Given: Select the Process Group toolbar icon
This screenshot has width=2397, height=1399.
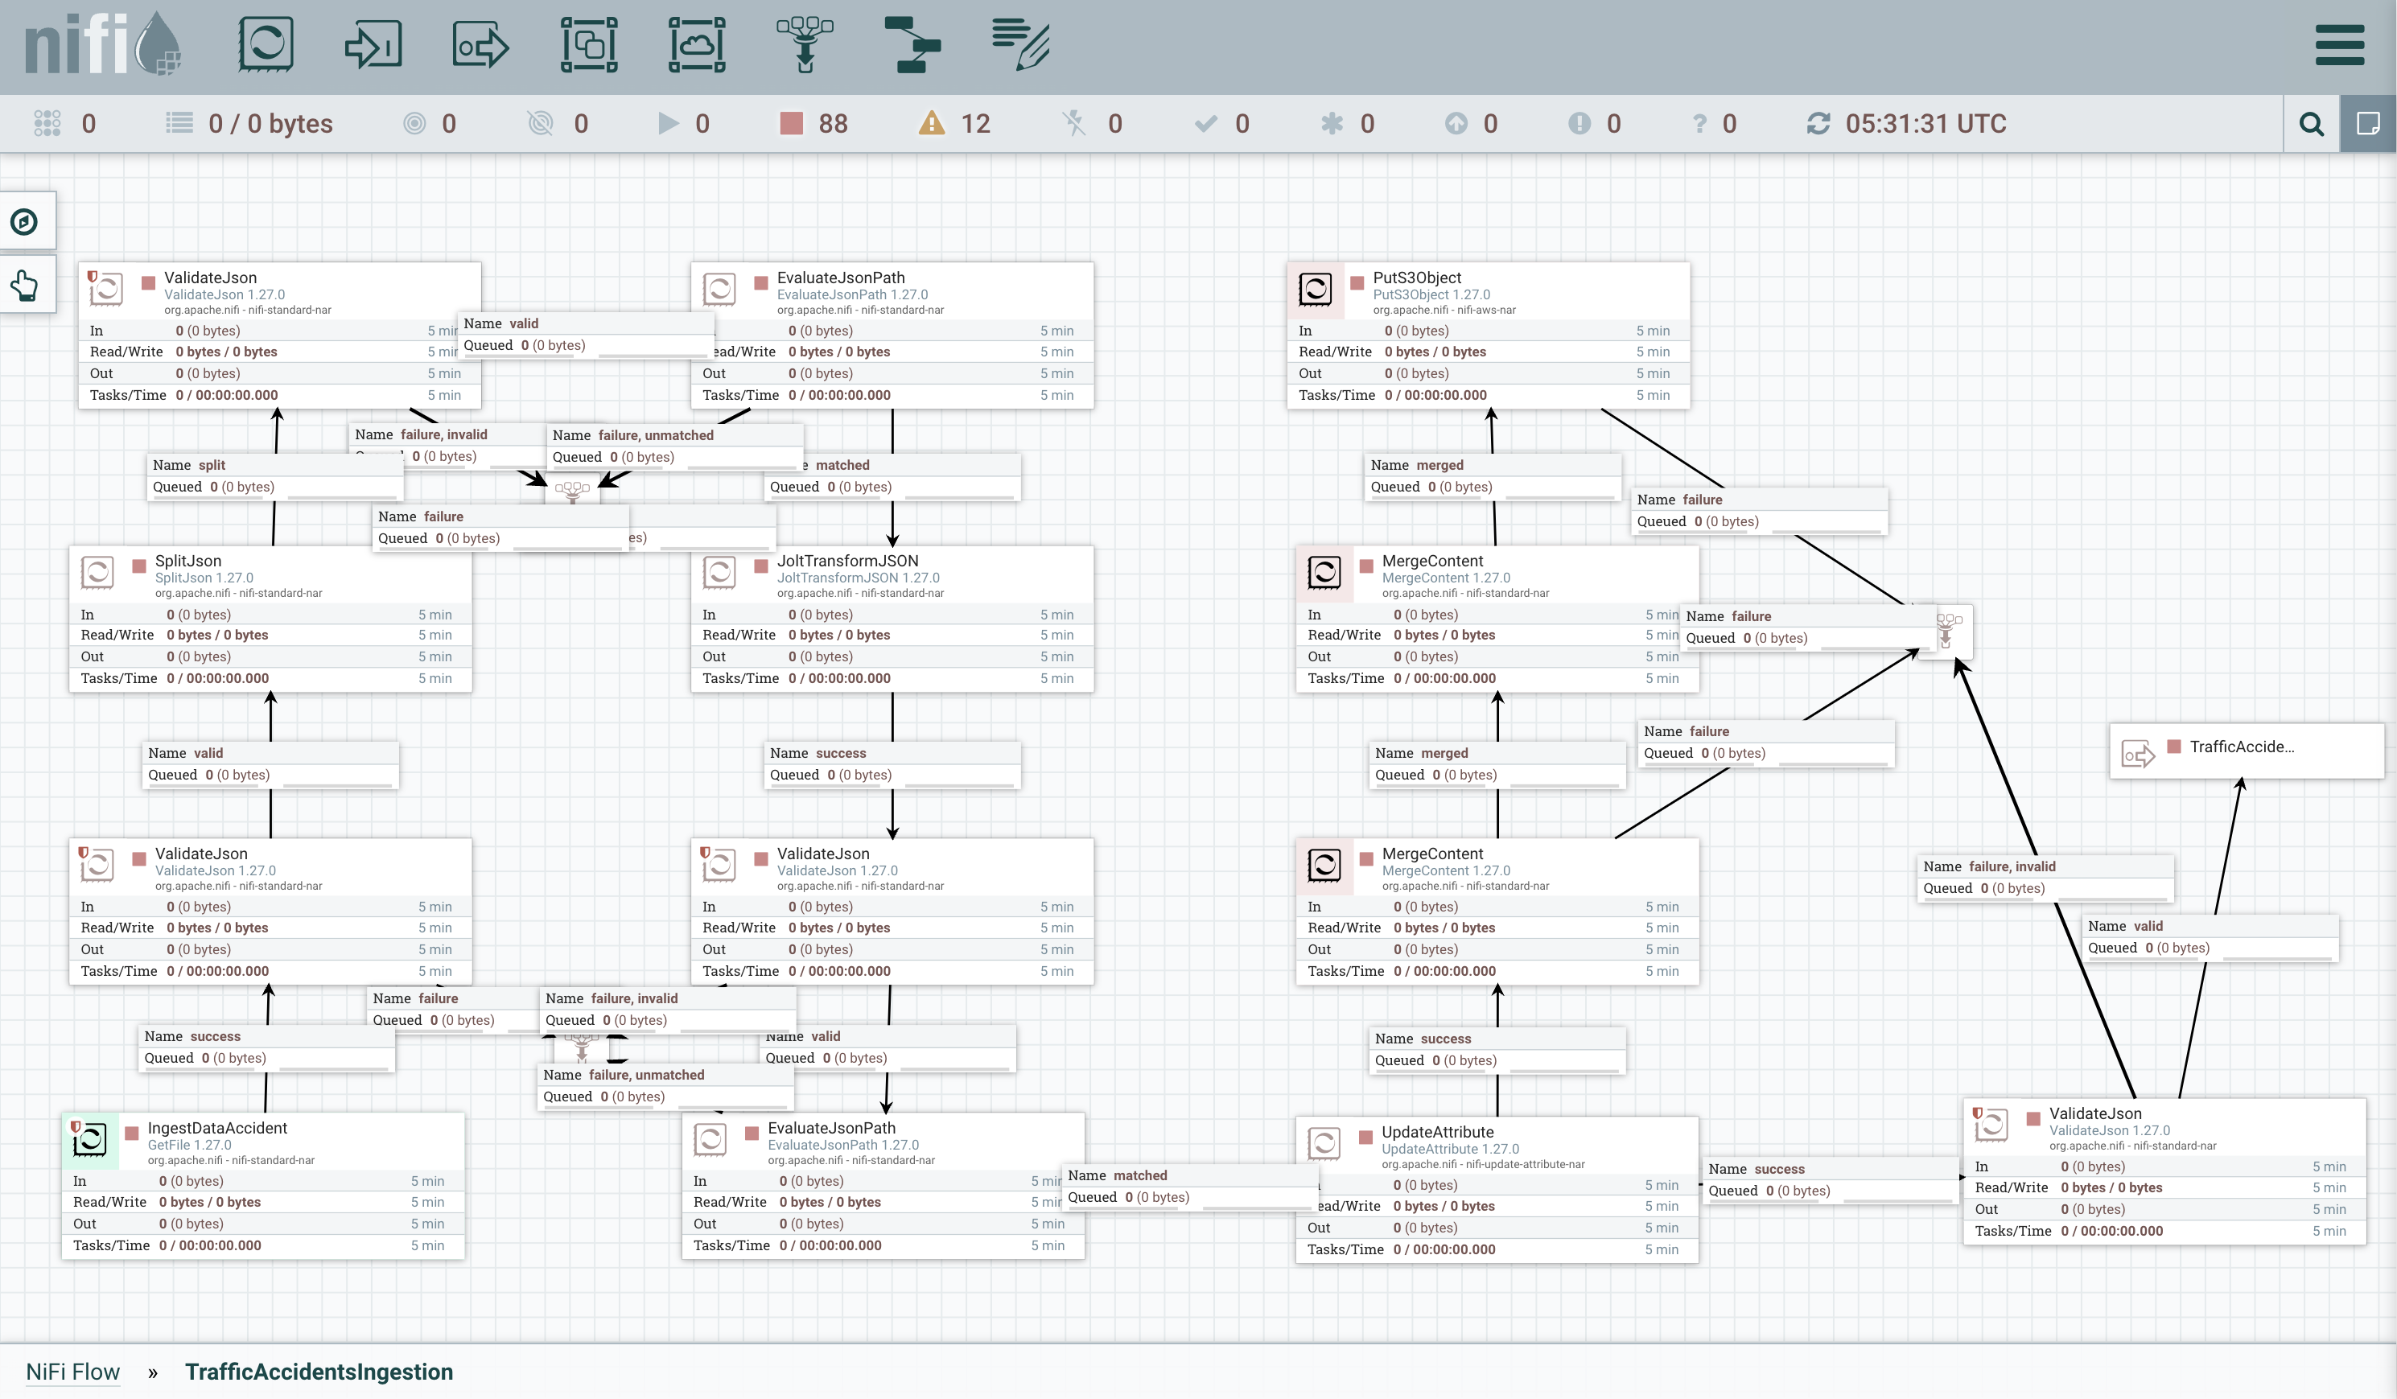Looking at the screenshot, I should point(589,43).
